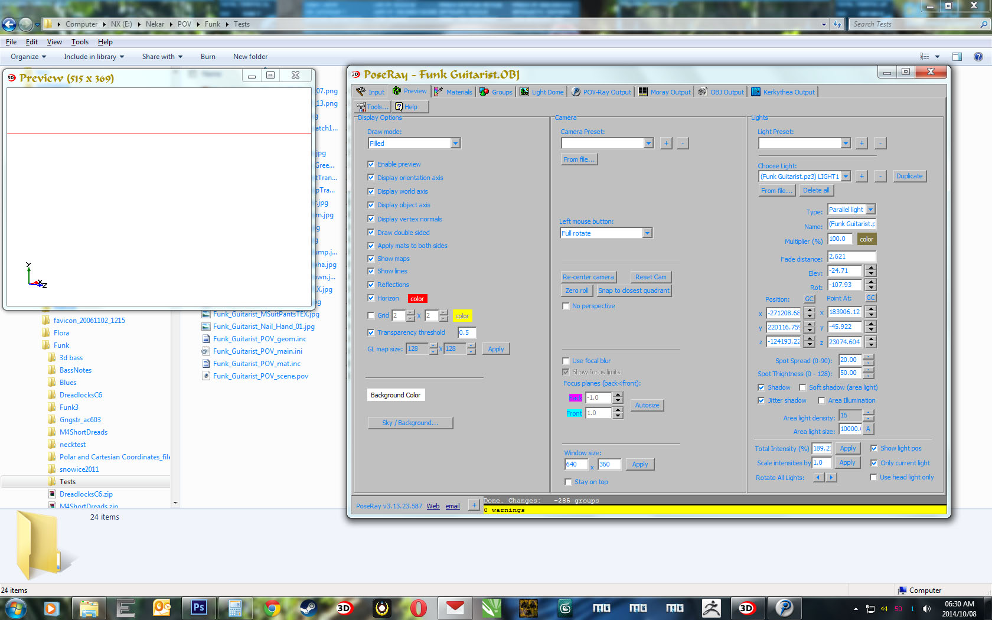This screenshot has width=992, height=620.
Task: Open Kerkythea Output tab icon
Action: tap(756, 92)
